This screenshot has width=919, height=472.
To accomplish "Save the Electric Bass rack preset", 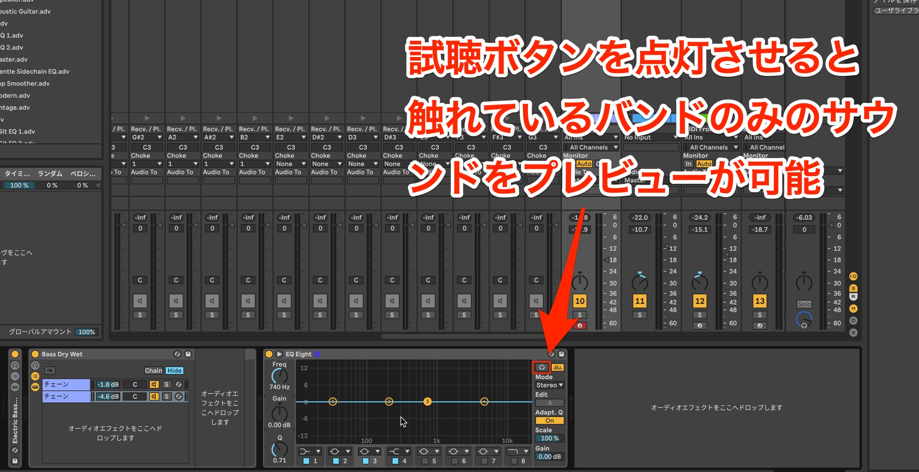I will point(15,461).
